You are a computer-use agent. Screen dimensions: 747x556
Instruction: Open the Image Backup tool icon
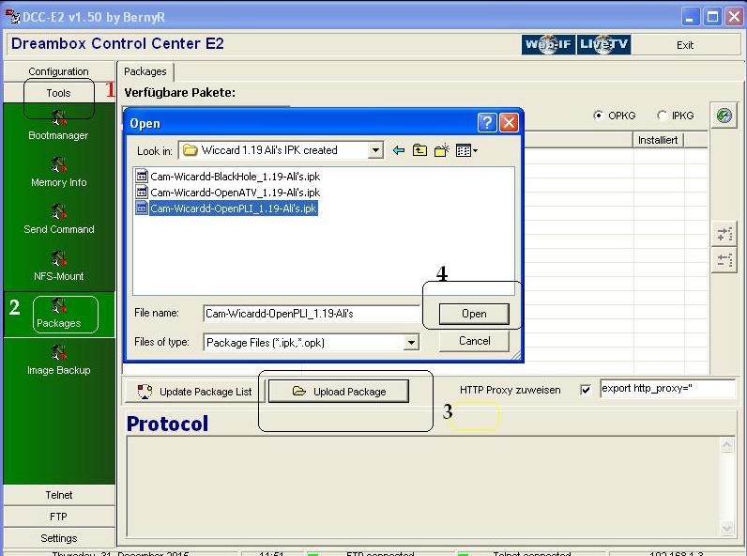(58, 352)
